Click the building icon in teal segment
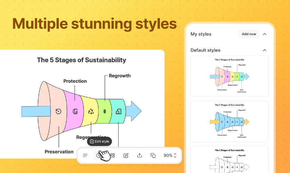 pyautogui.click(x=119, y=111)
